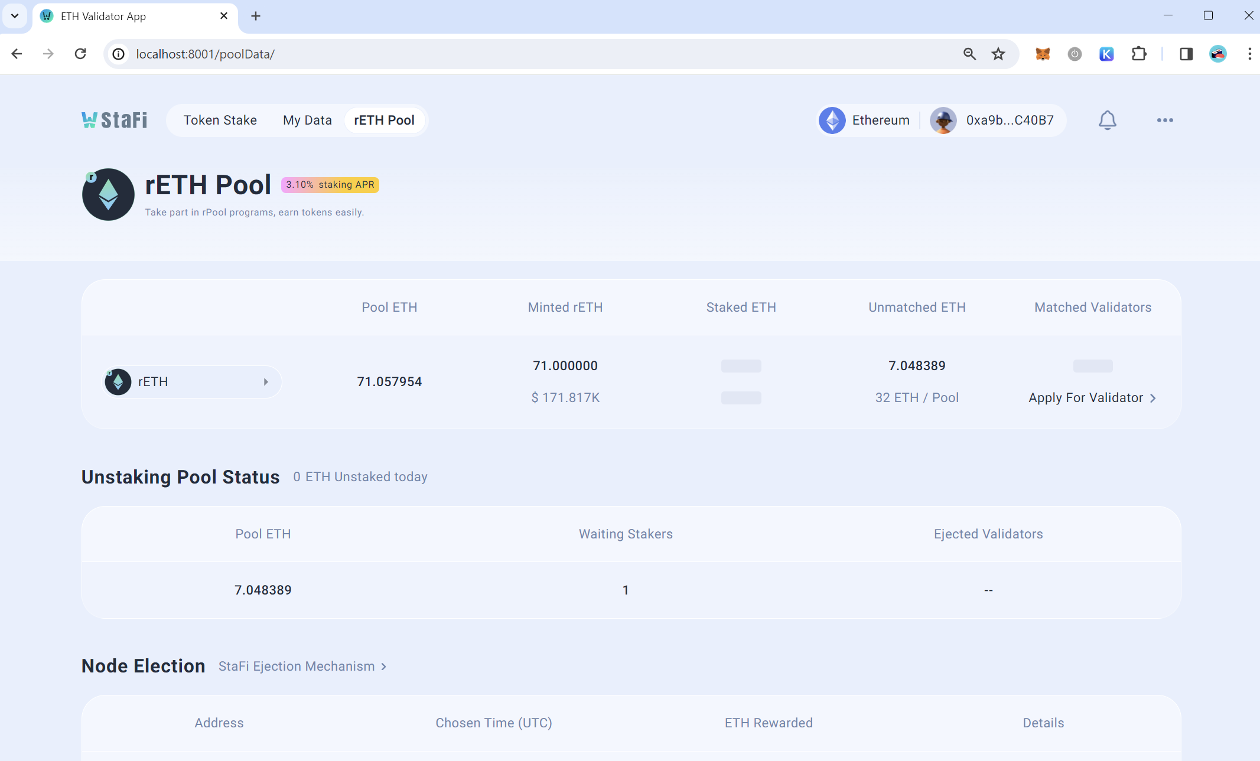Switch to the Token Stake tab
This screenshot has width=1260, height=761.
coord(220,120)
